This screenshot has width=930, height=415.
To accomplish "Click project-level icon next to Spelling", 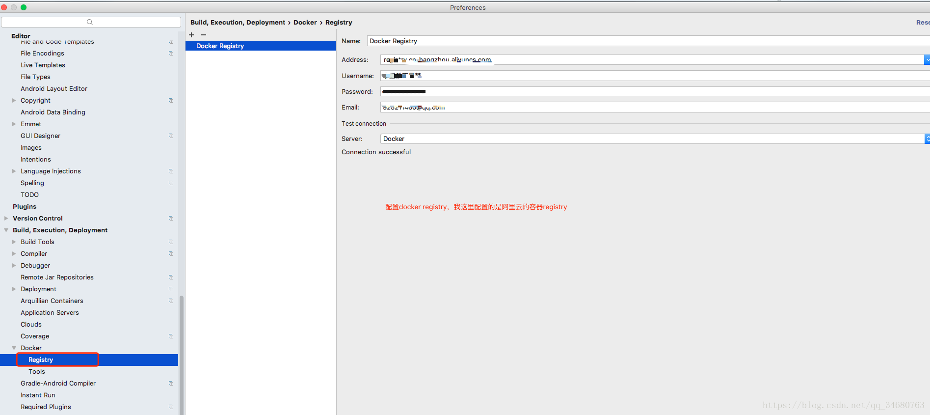I will tap(171, 183).
